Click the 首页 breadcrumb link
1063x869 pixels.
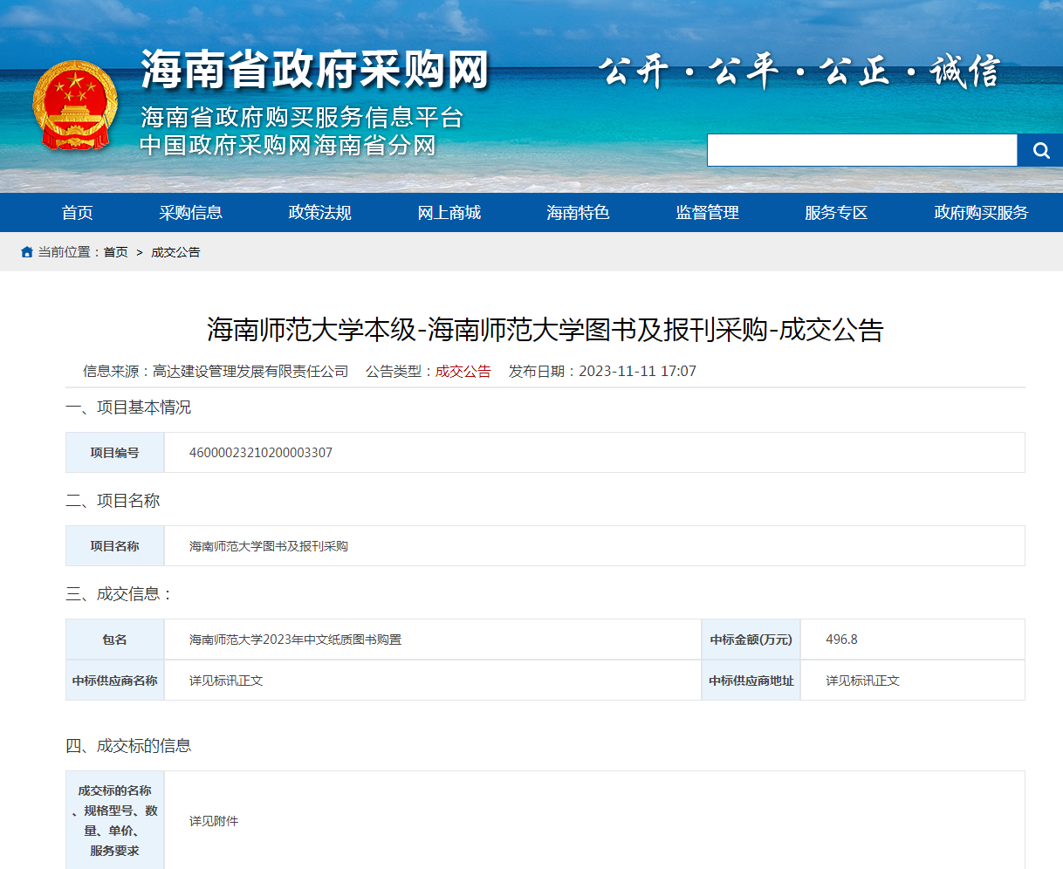point(116,252)
